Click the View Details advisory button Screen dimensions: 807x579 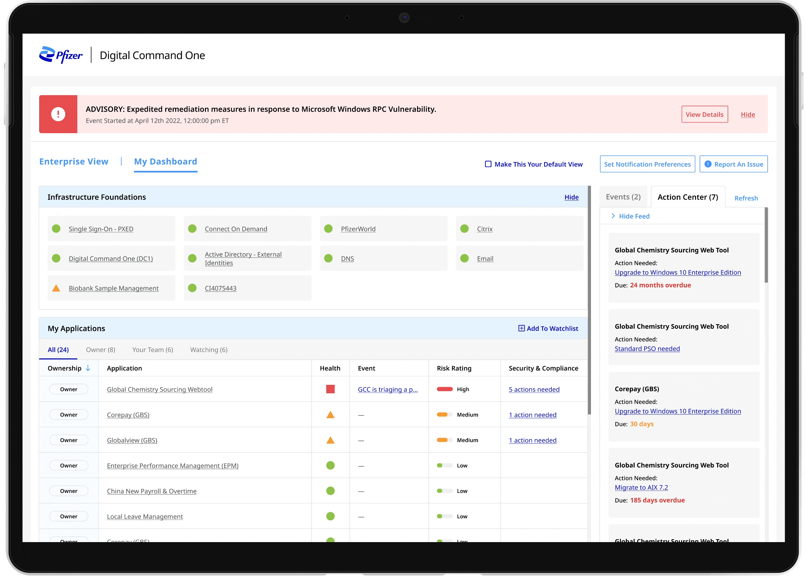(x=704, y=114)
